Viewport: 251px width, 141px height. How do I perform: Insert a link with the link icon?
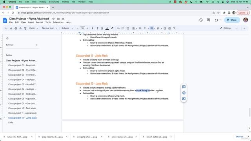(118, 28)
